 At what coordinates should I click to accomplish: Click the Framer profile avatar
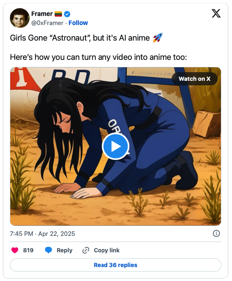20,18
